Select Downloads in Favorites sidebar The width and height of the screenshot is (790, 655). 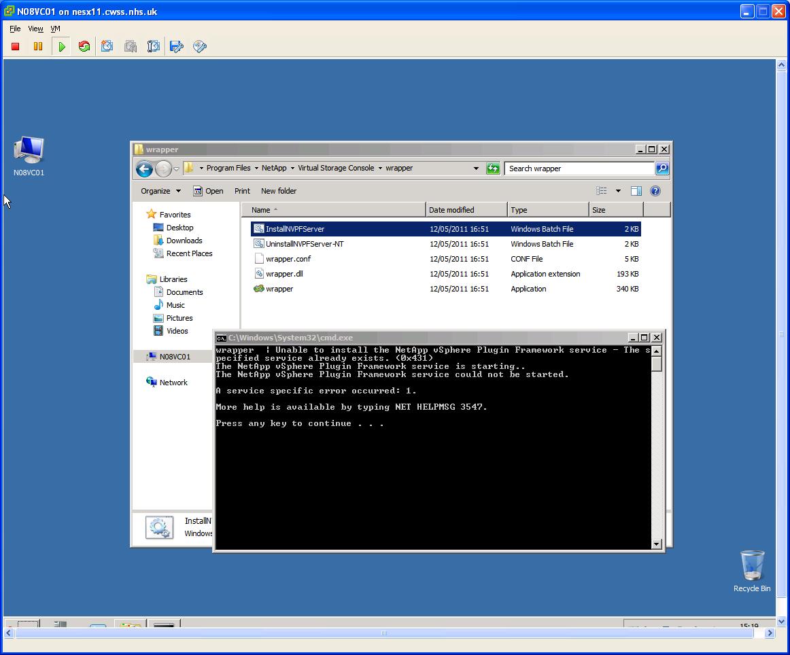[x=184, y=241]
